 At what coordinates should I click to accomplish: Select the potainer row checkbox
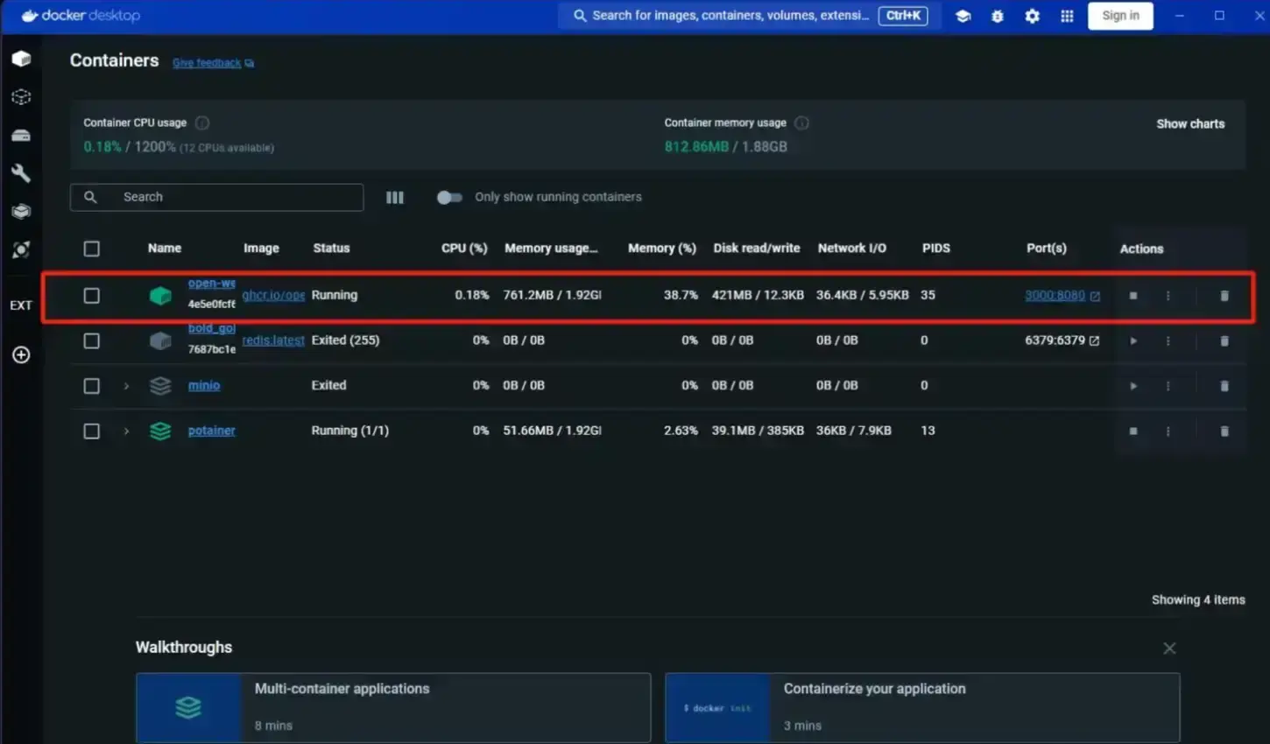point(91,431)
